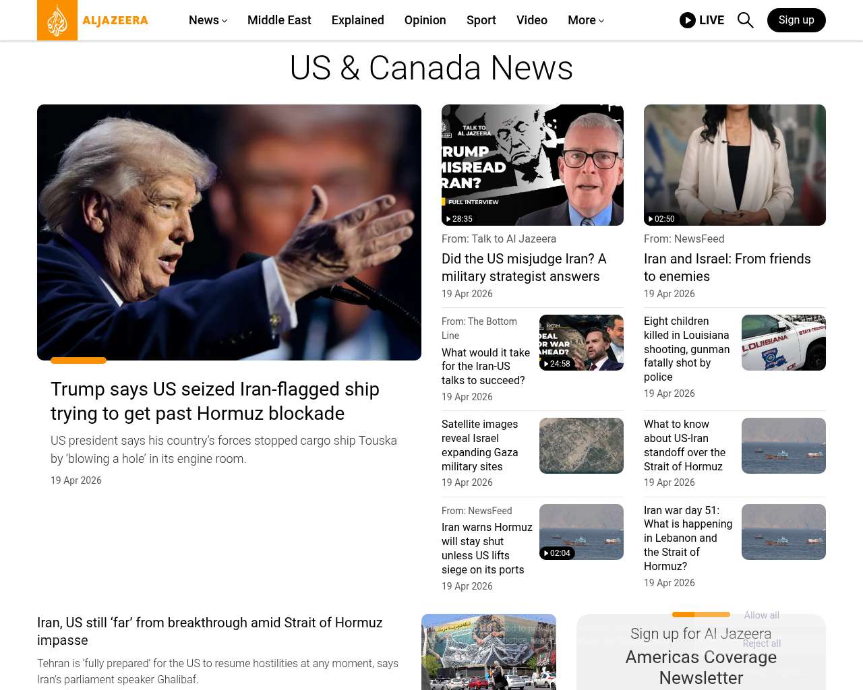
Task: Click the 02:04 play badge on Hormuz video
Action: [557, 553]
